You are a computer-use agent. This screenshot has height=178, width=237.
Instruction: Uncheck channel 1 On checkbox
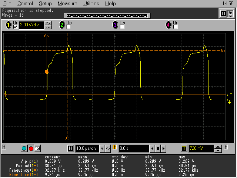(15, 27)
